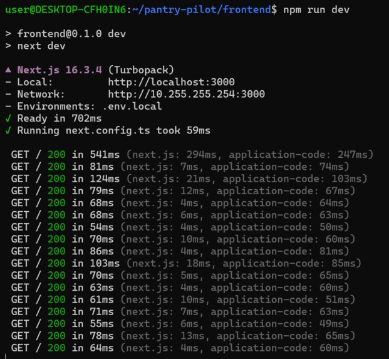Screen dimensions: 389x359
Task: Click the ~/pantry-pilot/frontend path
Action: click(202, 10)
